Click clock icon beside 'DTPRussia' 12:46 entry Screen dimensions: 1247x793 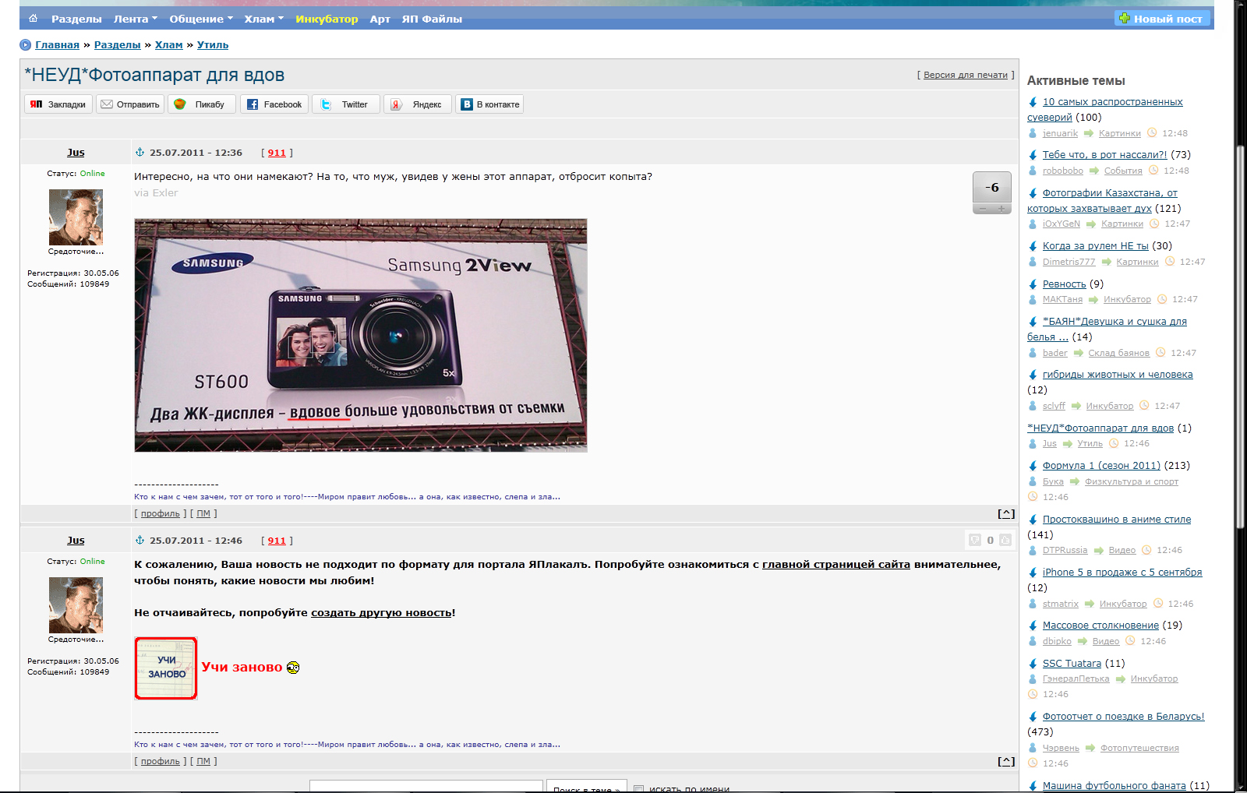click(1146, 550)
